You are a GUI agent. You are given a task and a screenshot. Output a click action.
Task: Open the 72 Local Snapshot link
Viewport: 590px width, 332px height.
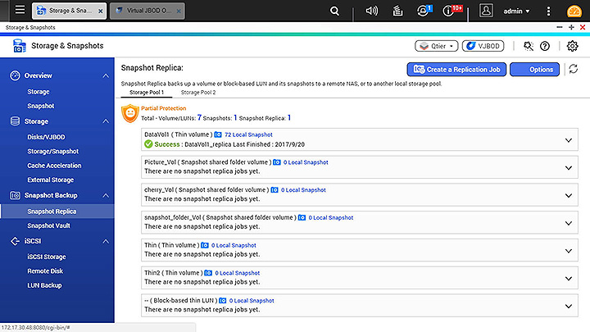pos(248,134)
